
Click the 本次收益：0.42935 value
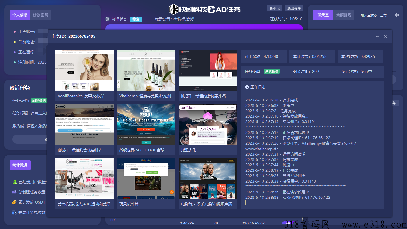(x=358, y=57)
